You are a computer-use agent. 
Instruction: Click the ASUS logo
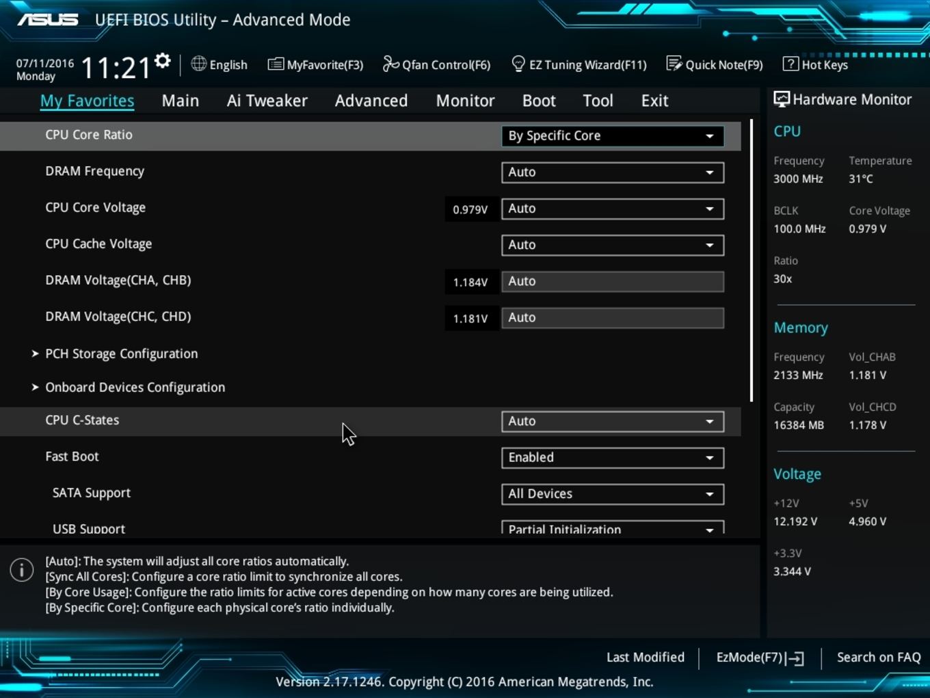pyautogui.click(x=48, y=19)
